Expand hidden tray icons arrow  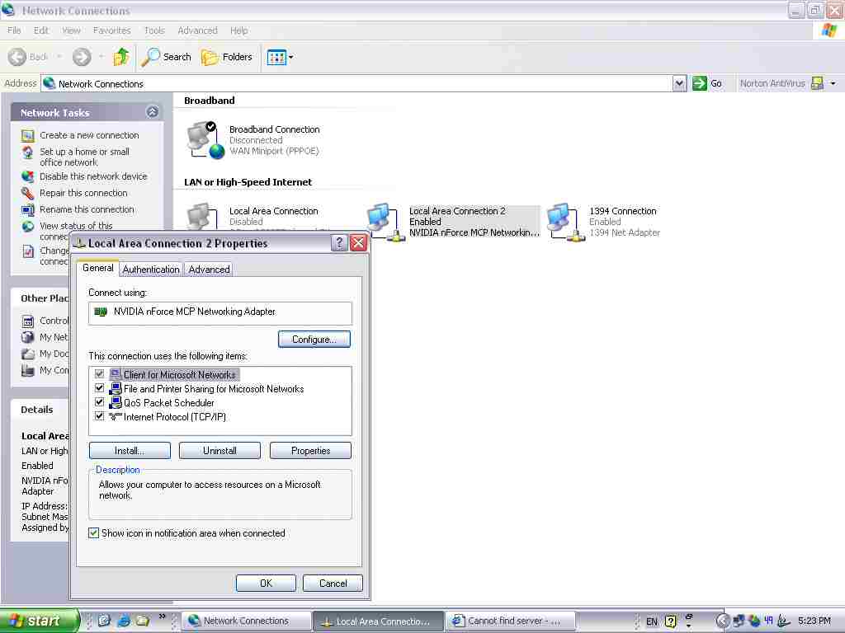pyautogui.click(x=723, y=621)
